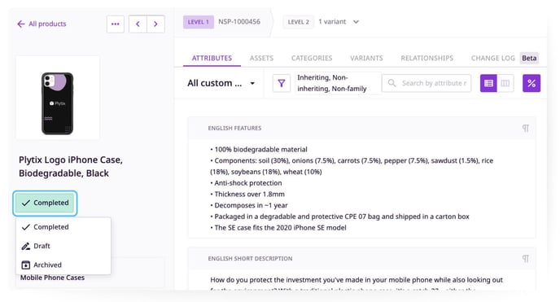
Task: Click the Plytix Logo iPhone Case title
Action: 71,166
